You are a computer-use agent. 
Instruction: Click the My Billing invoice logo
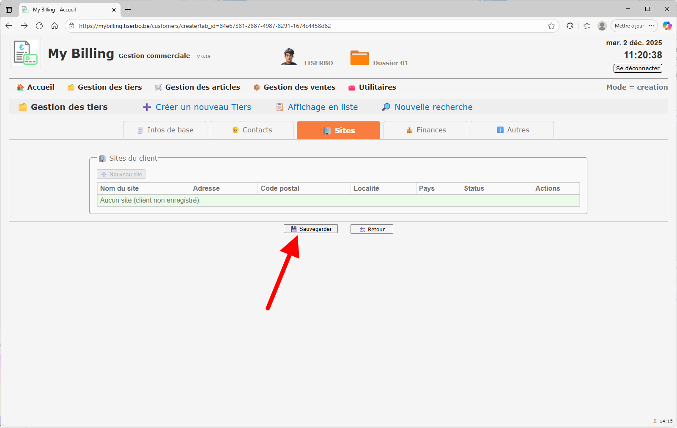[26, 53]
